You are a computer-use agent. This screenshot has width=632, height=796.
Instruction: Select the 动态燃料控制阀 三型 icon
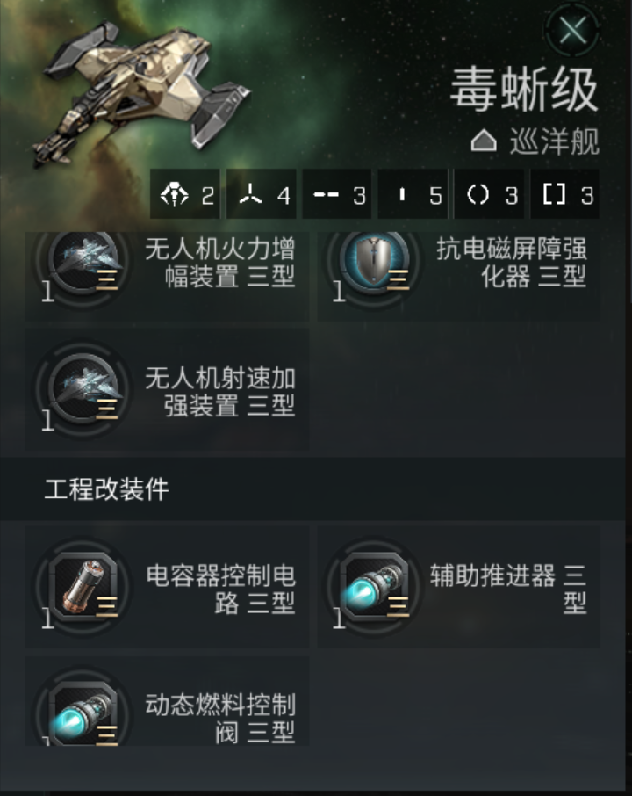tap(84, 713)
